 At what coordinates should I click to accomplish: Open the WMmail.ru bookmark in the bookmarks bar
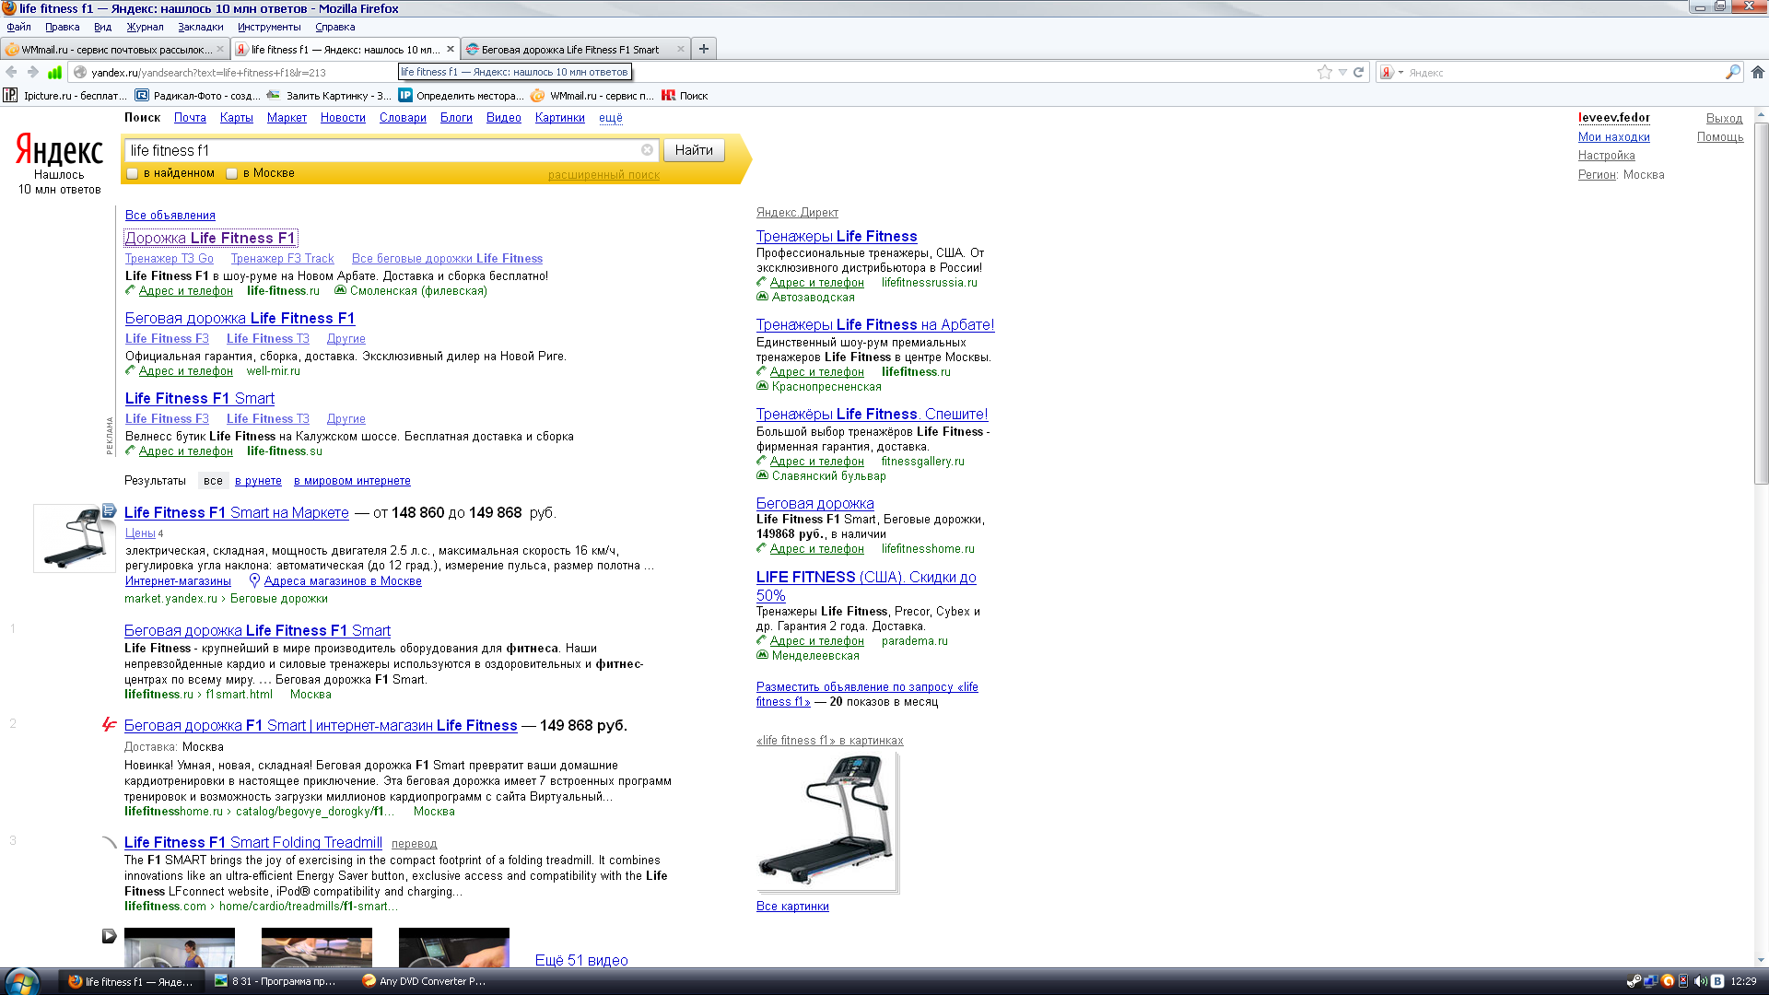tap(592, 95)
